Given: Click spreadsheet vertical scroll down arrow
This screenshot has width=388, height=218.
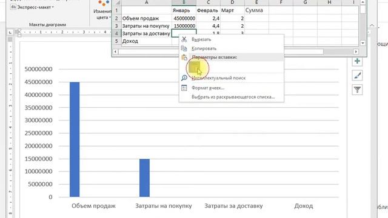Looking at the screenshot, I should [x=363, y=43].
